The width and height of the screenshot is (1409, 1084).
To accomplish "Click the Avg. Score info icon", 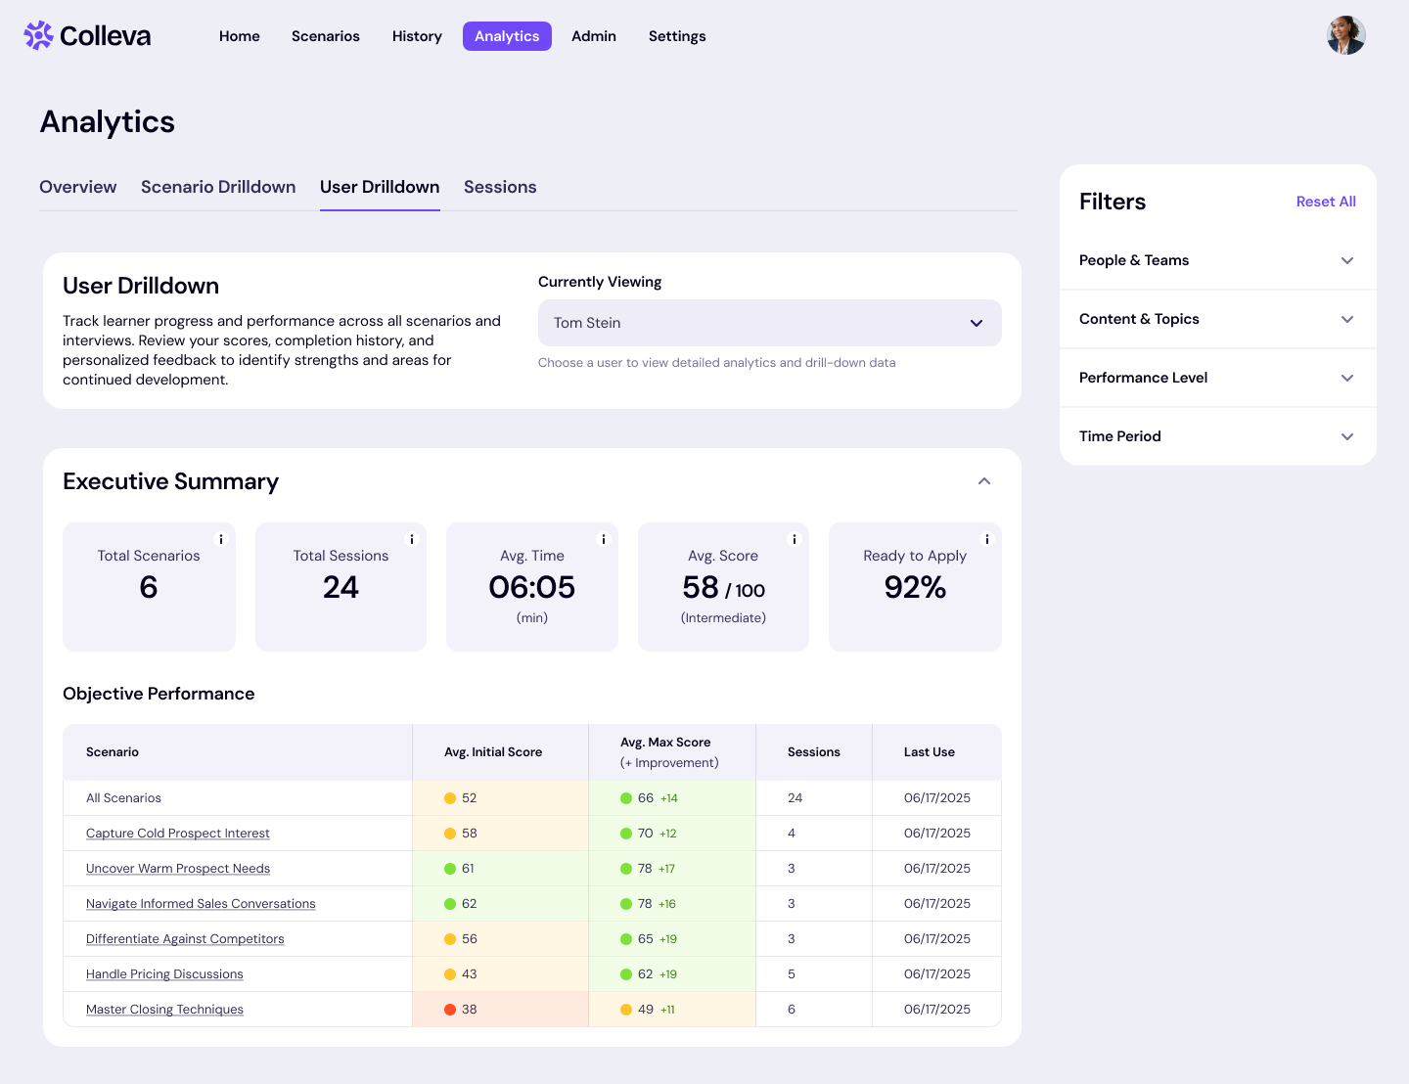I will 795,538.
